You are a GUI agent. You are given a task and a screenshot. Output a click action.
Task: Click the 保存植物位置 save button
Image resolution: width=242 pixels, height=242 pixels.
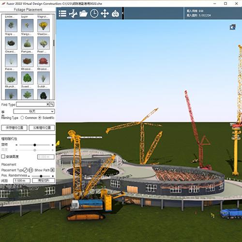pyautogui.click(x=15, y=128)
